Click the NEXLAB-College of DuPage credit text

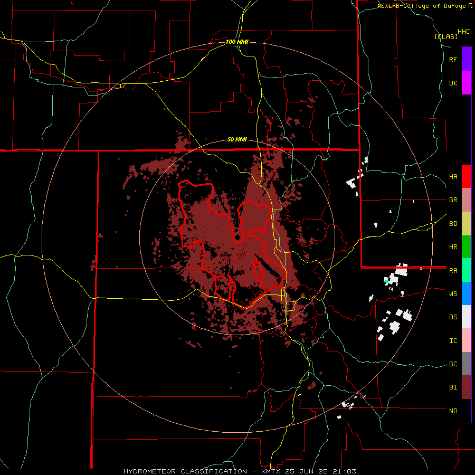[x=421, y=6]
